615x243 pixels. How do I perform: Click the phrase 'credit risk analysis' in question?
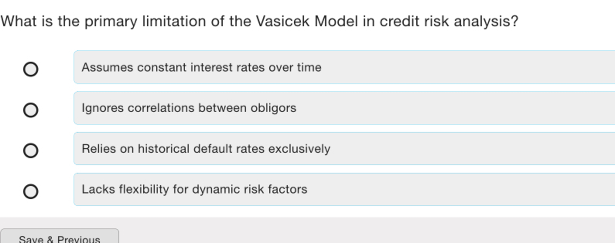click(449, 21)
